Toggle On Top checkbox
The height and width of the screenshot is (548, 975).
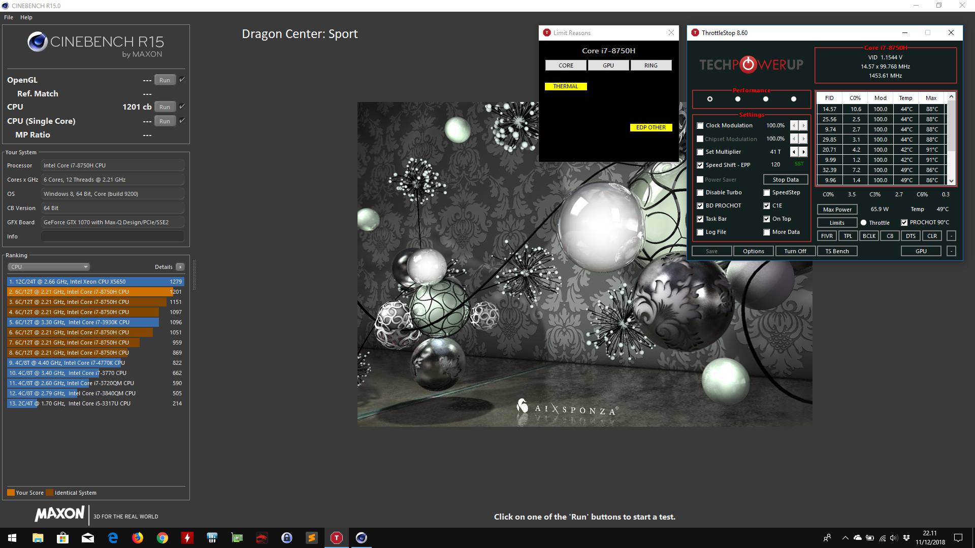[x=767, y=219]
